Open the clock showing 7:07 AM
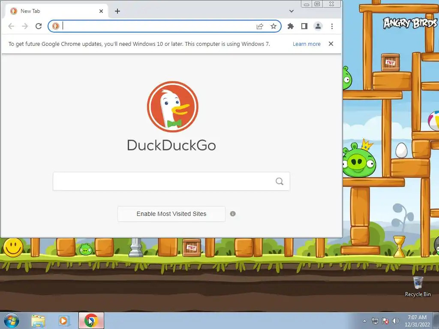 tap(417, 321)
